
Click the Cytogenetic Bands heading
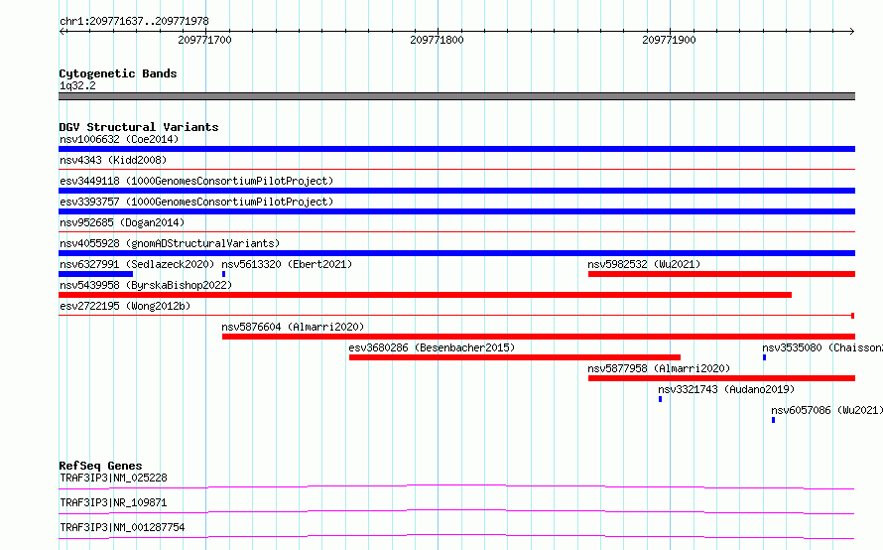[x=118, y=73]
